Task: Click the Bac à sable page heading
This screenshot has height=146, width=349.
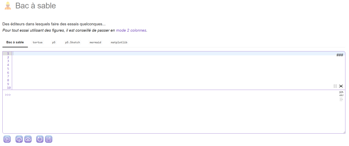Action: 36,6
